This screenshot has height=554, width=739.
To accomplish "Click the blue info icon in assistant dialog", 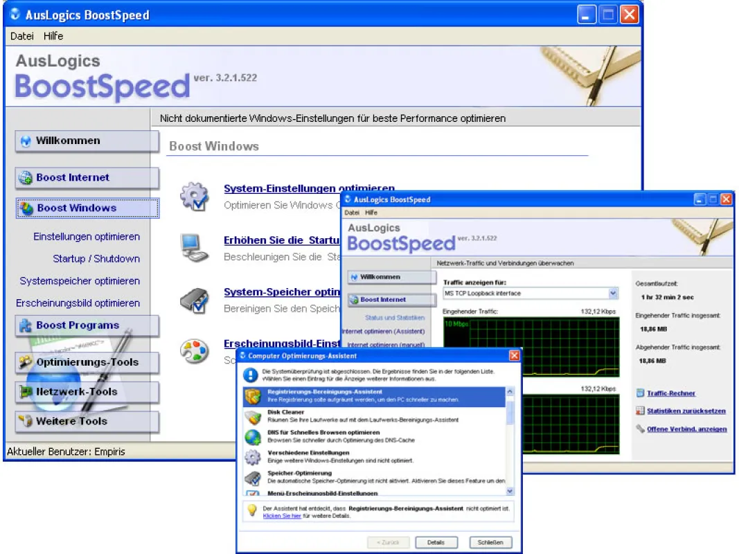I will 250,375.
